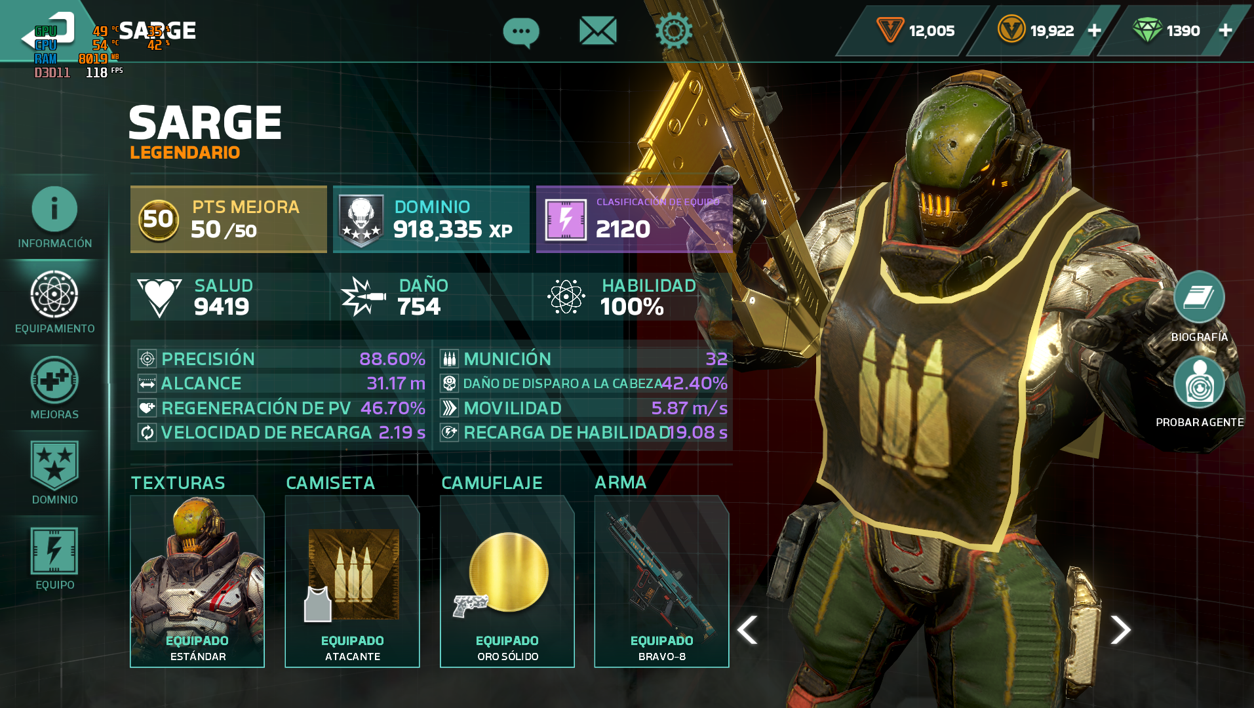Open the Dominio tab in sidebar
Viewport: 1254px width, 708px height.
pyautogui.click(x=54, y=473)
